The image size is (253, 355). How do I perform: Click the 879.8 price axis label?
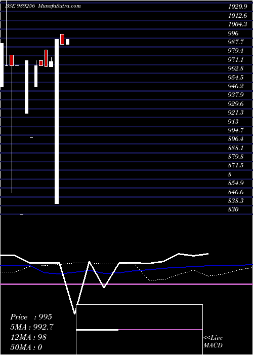point(236,157)
